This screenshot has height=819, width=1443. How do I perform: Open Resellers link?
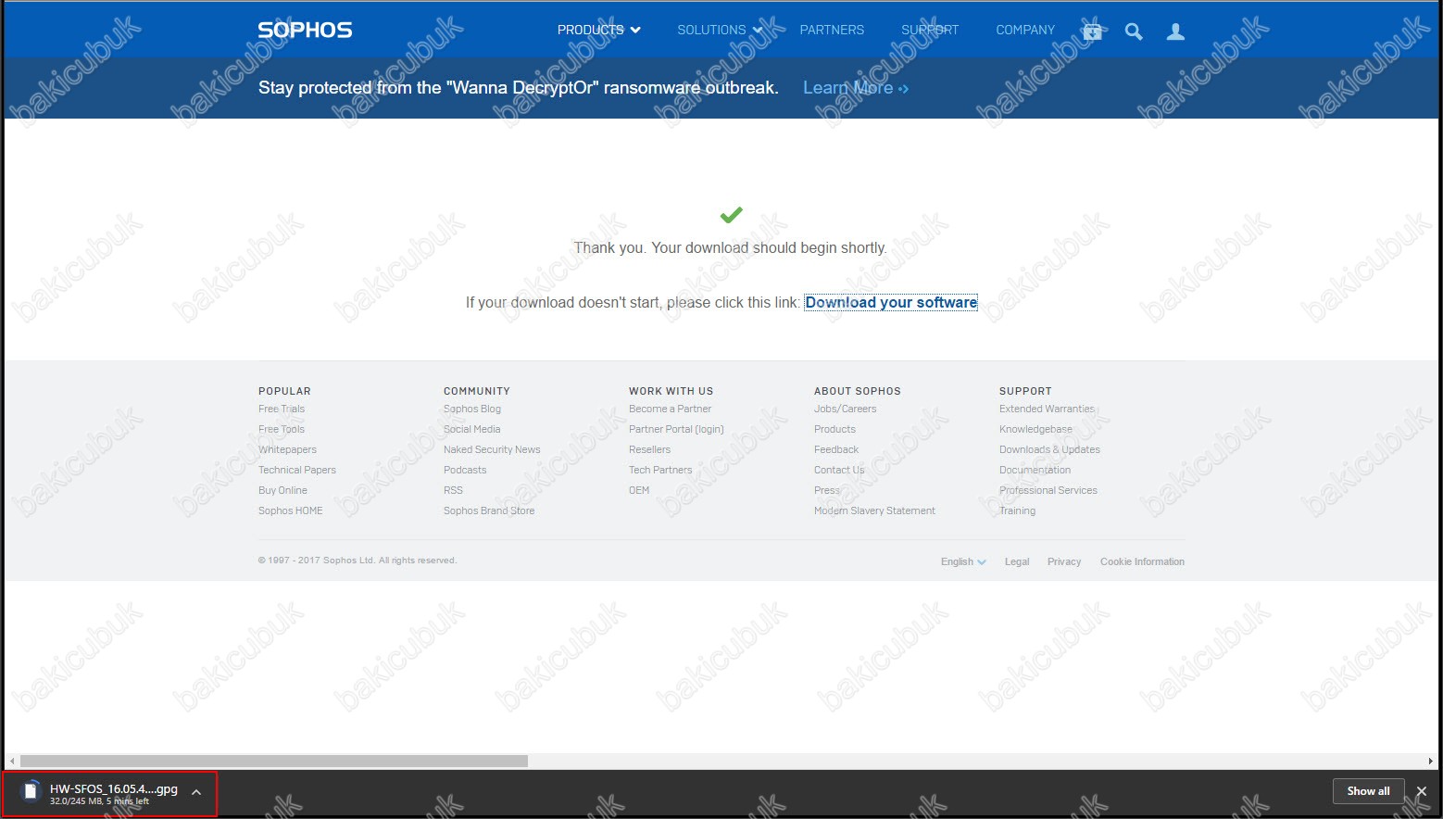pyautogui.click(x=649, y=449)
